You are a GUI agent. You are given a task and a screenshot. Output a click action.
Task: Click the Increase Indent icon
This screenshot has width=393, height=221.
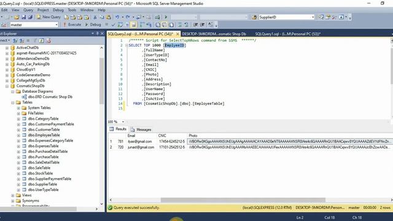202,25
